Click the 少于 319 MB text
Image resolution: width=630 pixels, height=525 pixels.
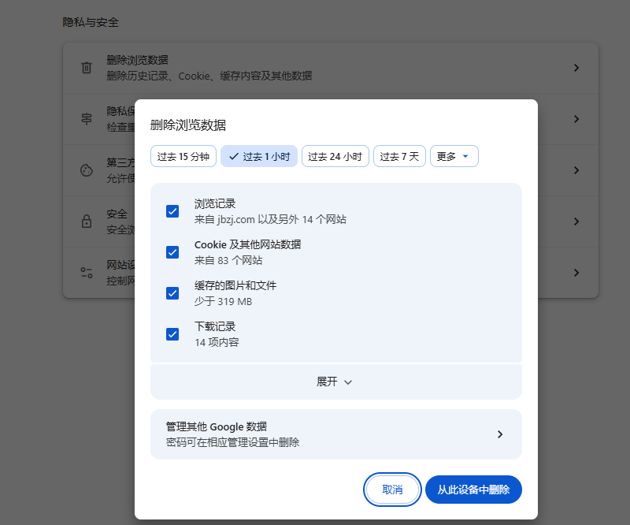coord(223,301)
